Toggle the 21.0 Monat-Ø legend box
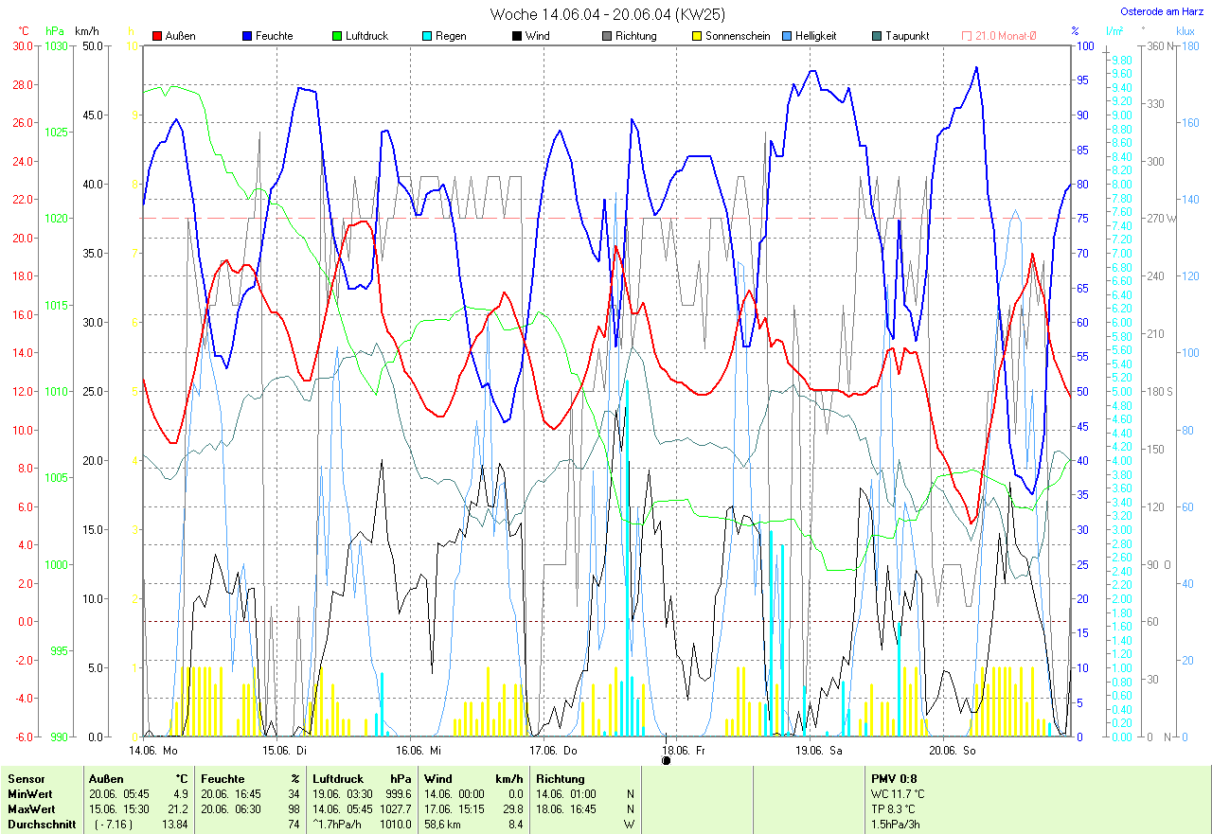The height and width of the screenshot is (834, 1212). 967,36
